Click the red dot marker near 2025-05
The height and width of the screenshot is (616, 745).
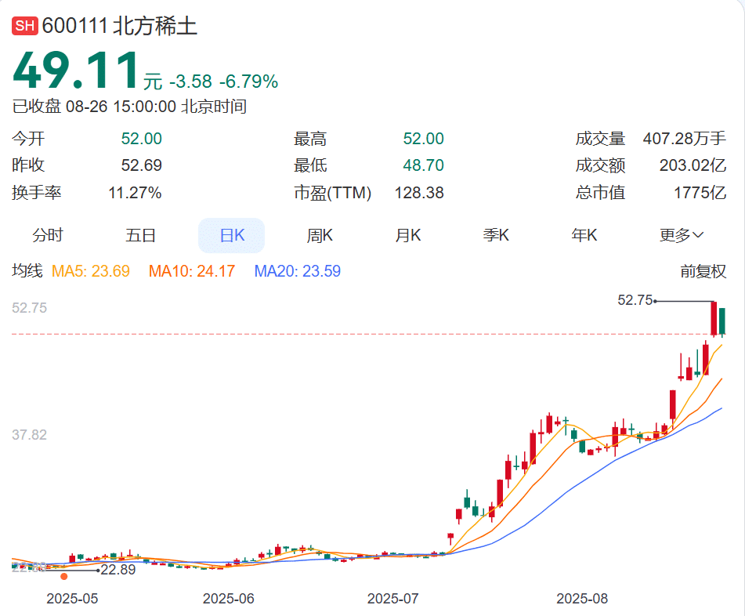pos(64,574)
